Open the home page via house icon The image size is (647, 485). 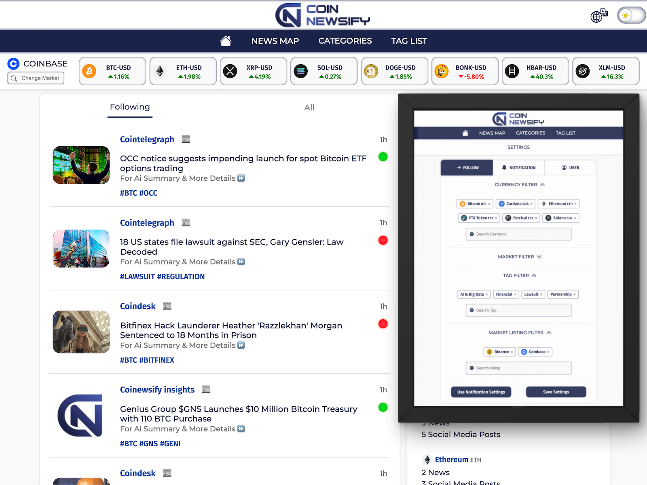pos(226,41)
